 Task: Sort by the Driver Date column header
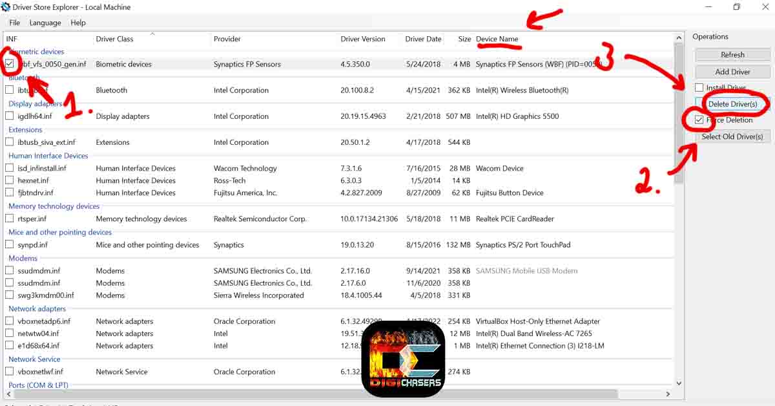tap(423, 39)
